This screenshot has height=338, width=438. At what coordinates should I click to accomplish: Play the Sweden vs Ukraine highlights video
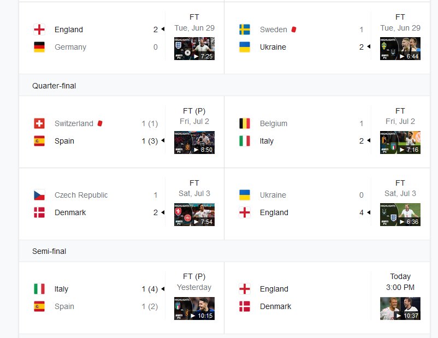(400, 49)
